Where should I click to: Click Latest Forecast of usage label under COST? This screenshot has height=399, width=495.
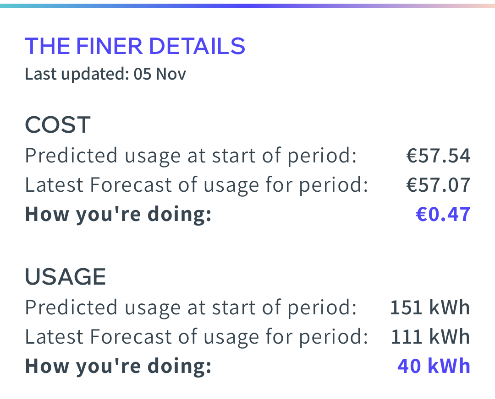click(197, 186)
